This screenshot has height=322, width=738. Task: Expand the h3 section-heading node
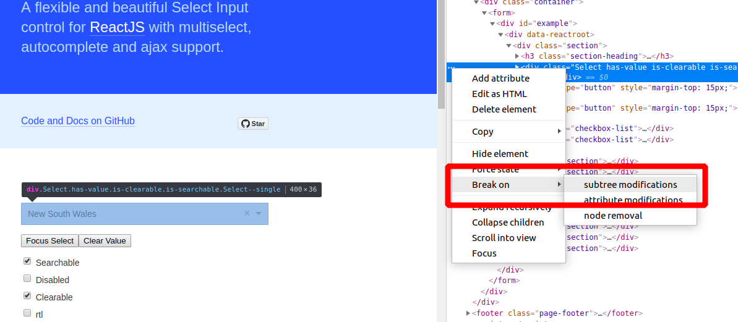click(x=517, y=56)
